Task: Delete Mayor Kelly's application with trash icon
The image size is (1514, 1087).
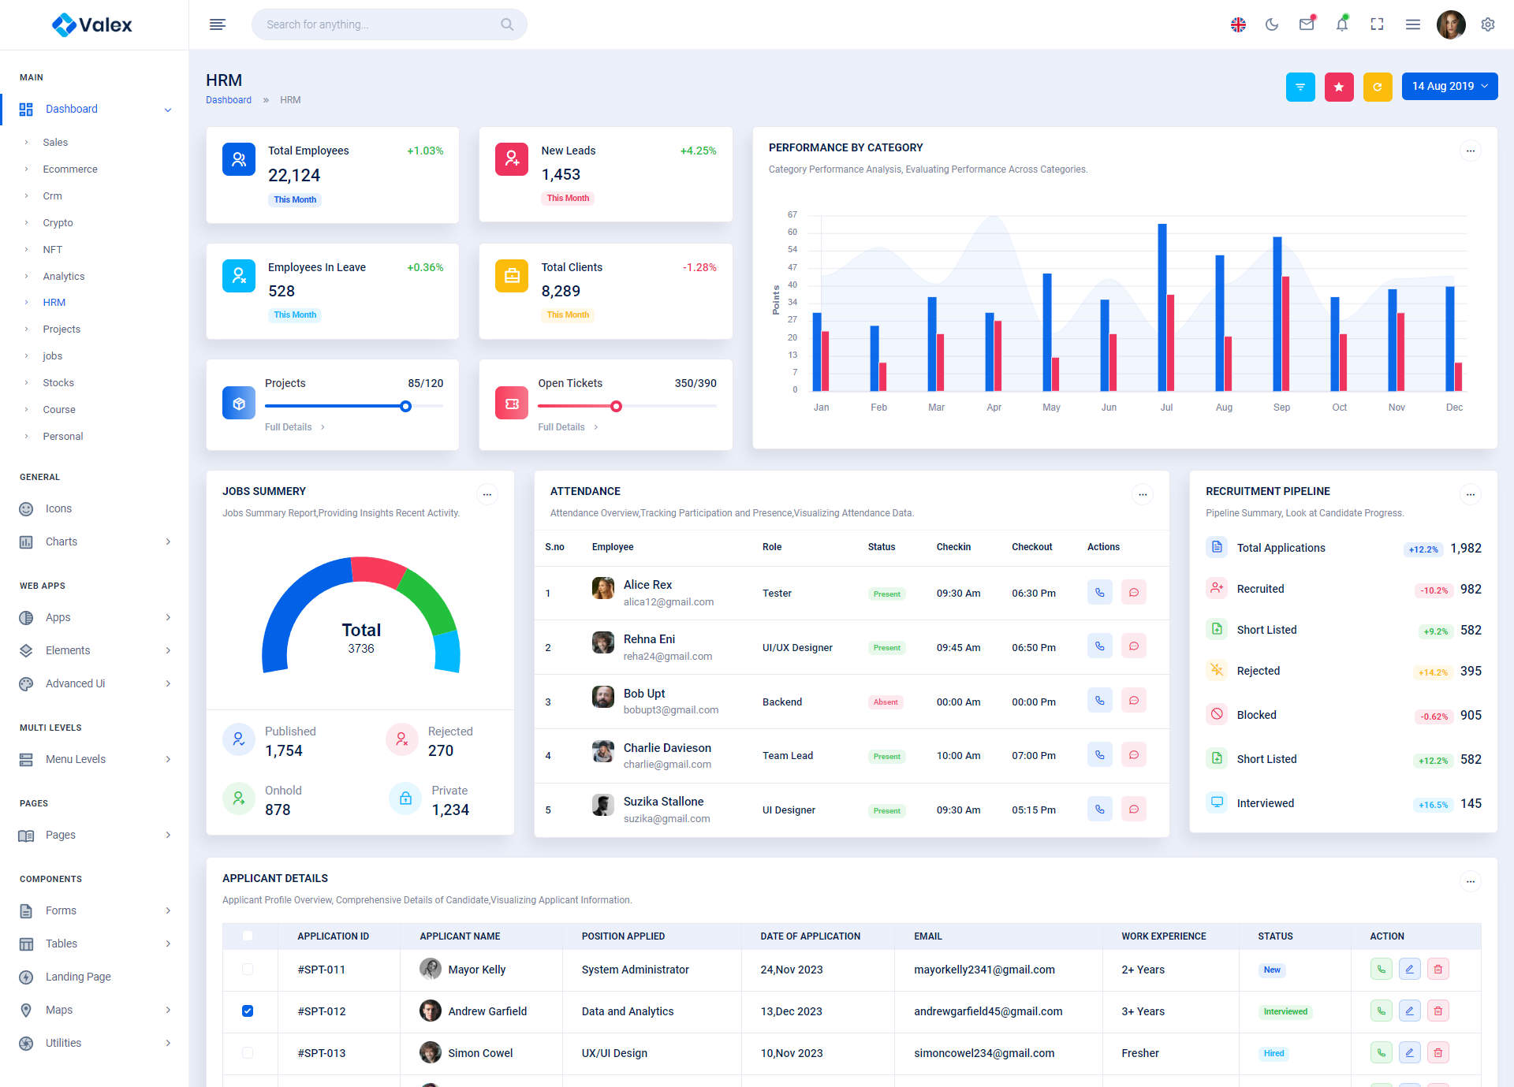Action: (x=1438, y=970)
